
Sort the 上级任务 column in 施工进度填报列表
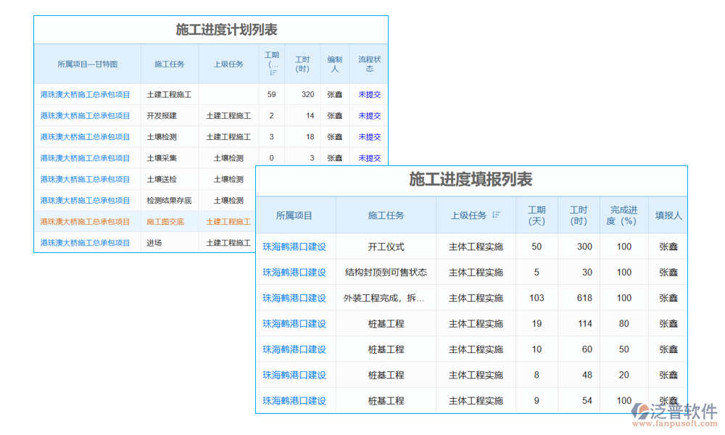495,215
